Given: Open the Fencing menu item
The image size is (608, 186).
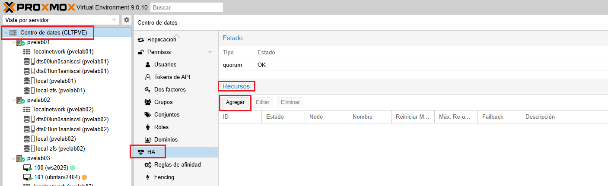Looking at the screenshot, I should (x=176, y=177).
